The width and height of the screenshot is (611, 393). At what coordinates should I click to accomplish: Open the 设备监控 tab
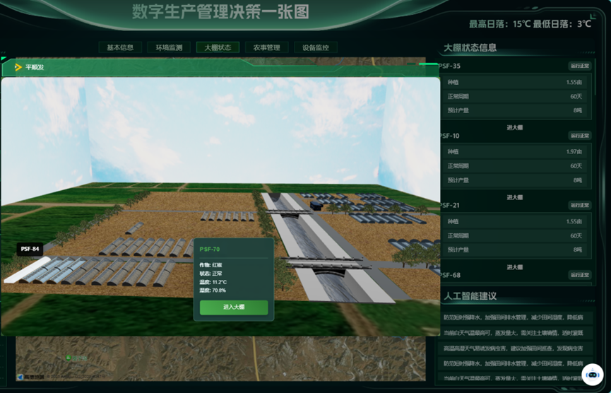click(x=315, y=48)
